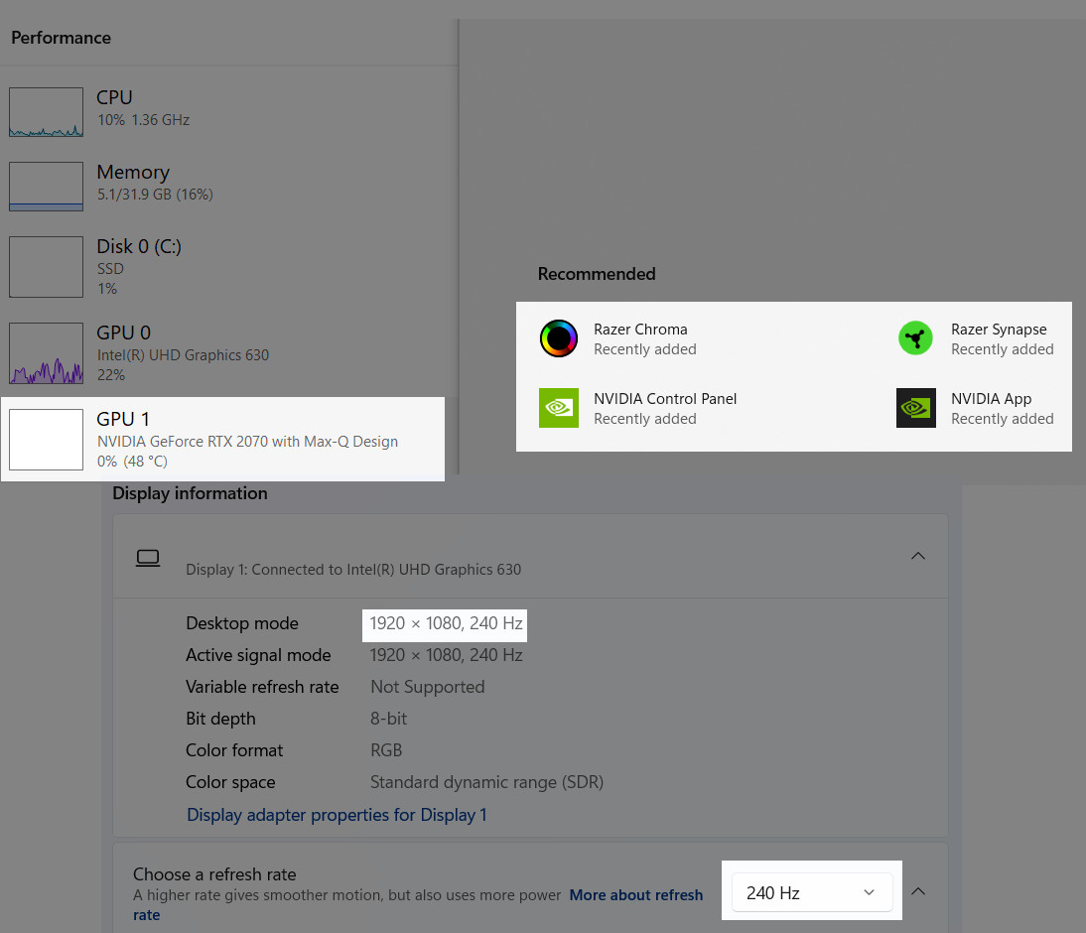Select the CPU label in Performance list

[x=114, y=97]
